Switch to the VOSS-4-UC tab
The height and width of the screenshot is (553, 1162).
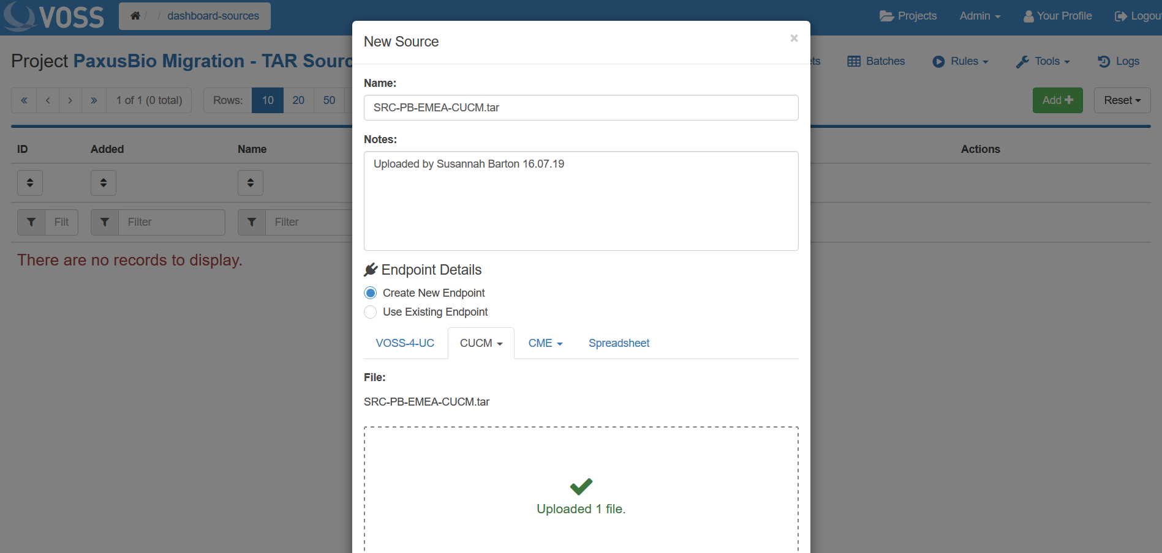coord(405,343)
